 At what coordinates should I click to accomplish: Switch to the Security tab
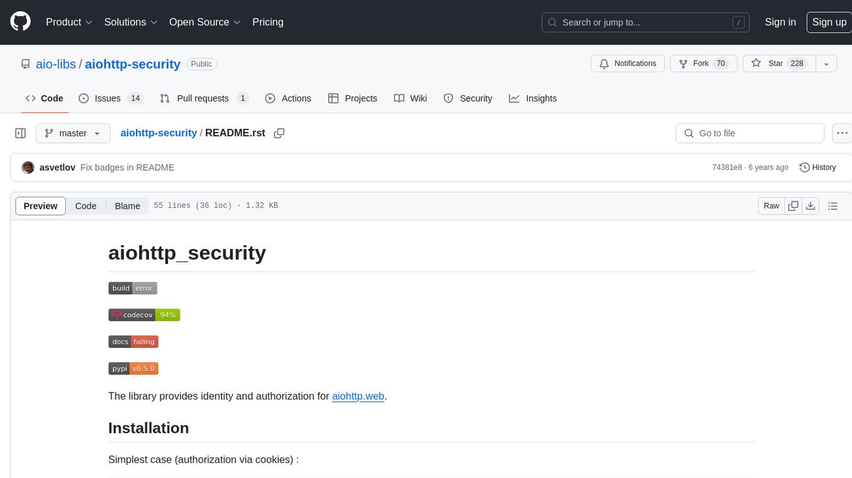click(x=468, y=98)
